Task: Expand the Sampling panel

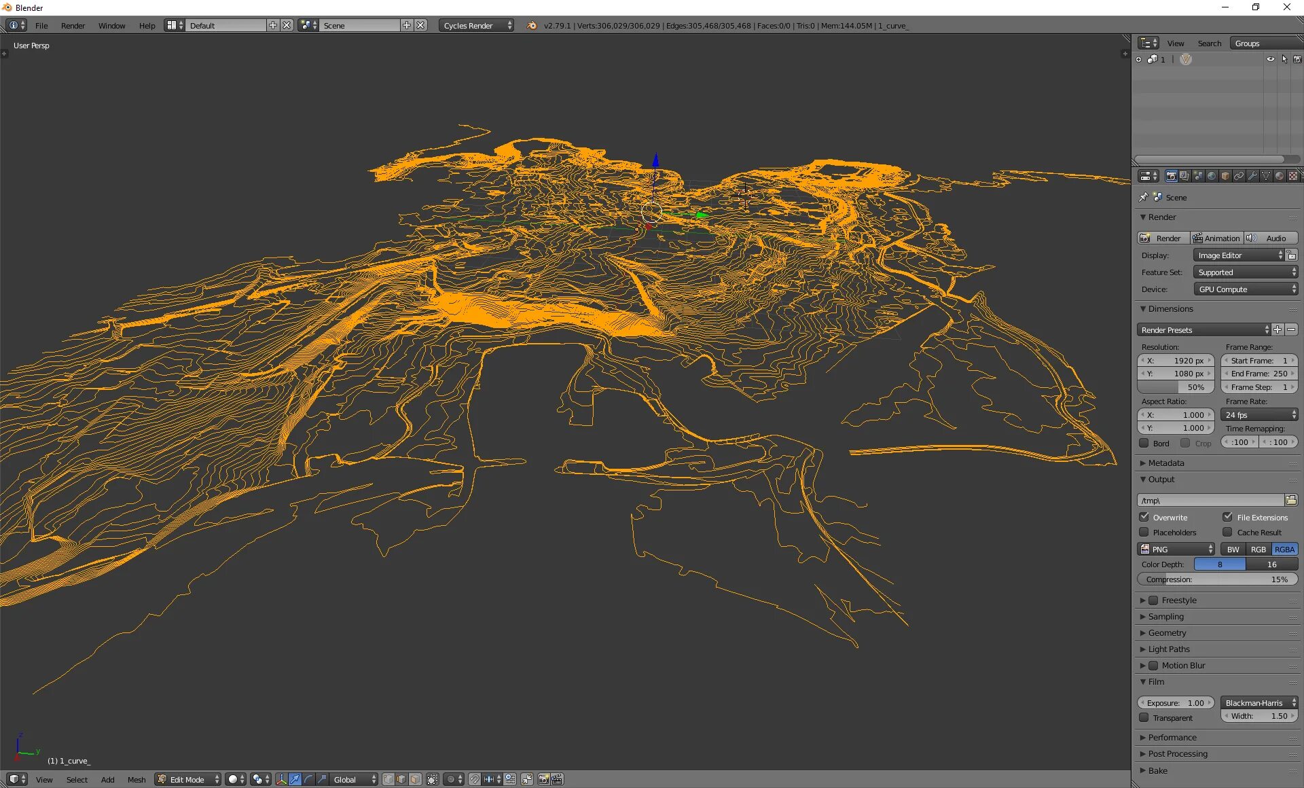Action: [1165, 616]
